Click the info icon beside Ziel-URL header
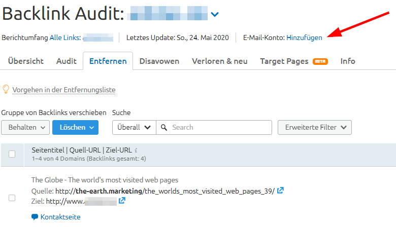This screenshot has height=227, width=396. coord(136,150)
